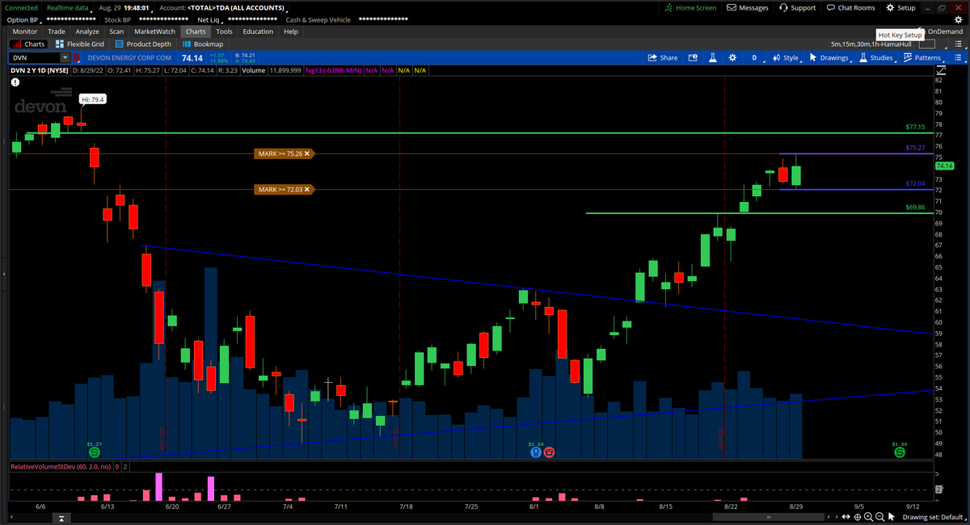The height and width of the screenshot is (525, 970).
Task: Click the blue lightbulb event icon
Action: [x=536, y=452]
